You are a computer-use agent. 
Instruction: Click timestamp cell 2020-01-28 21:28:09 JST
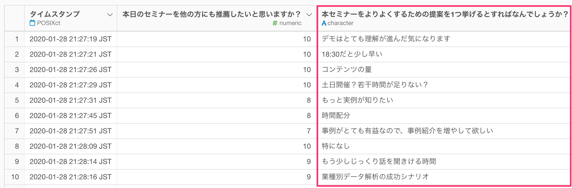pyautogui.click(x=71, y=146)
